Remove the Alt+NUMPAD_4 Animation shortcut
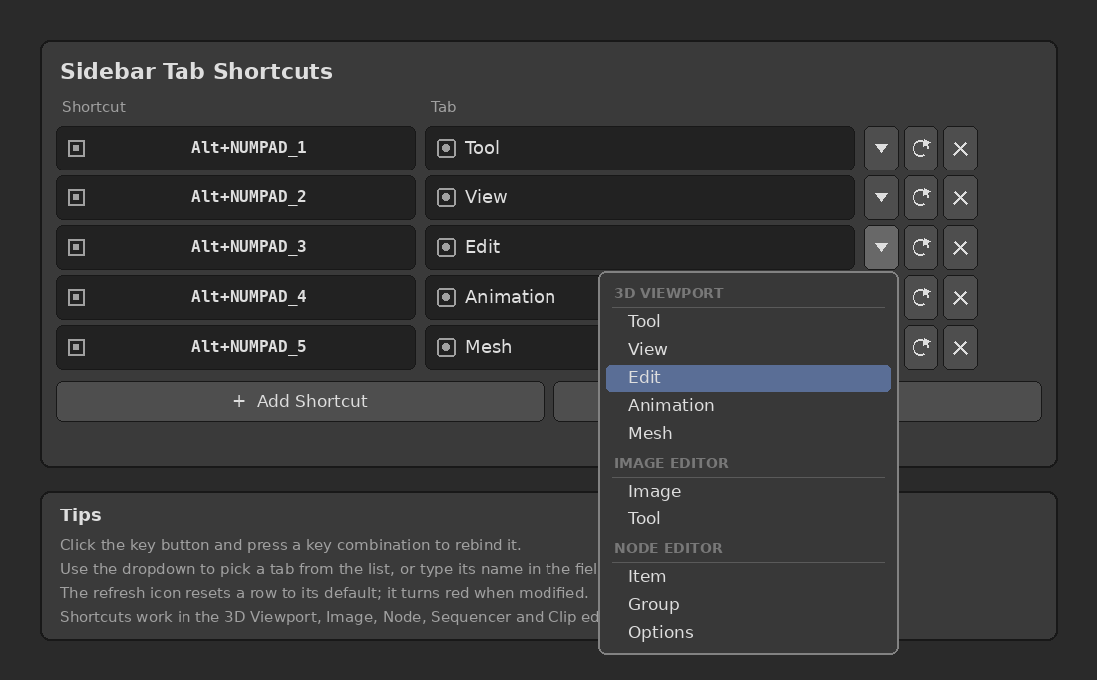 960,297
